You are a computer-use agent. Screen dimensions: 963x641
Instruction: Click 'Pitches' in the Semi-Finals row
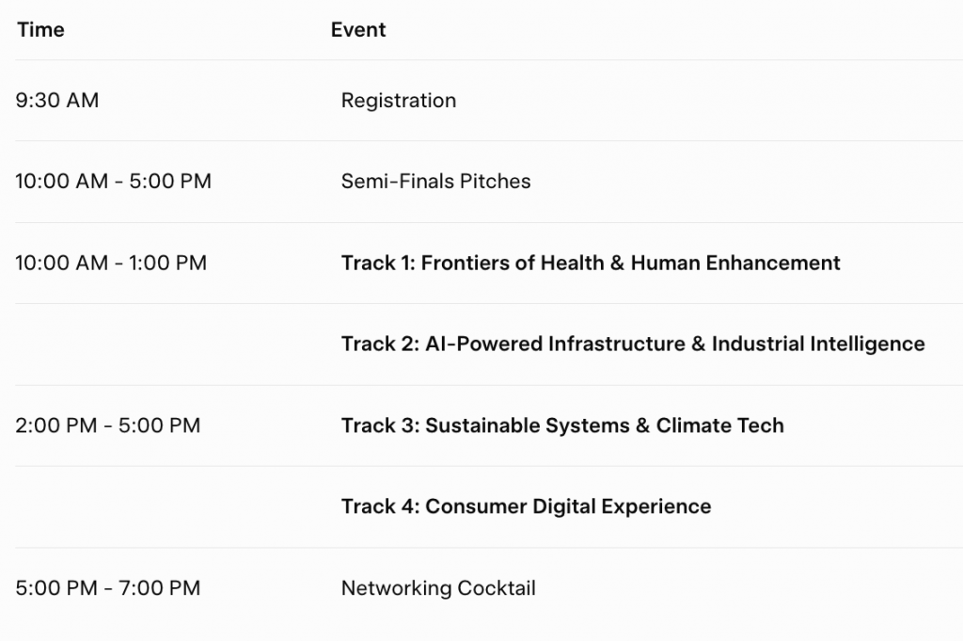(x=495, y=182)
